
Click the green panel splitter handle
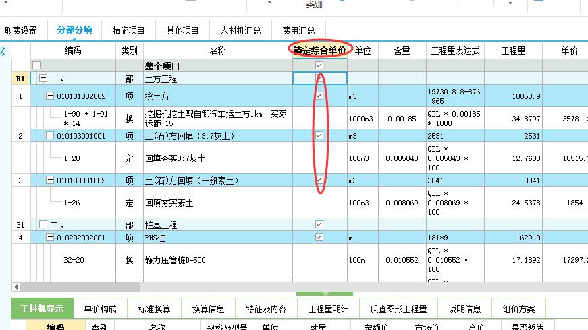point(325,294)
